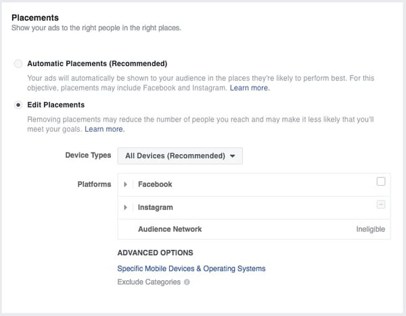Select the Edit Placements radio button
Screen dimensions: 406x316
(x=18, y=105)
